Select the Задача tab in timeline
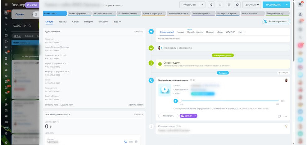The image size is (307, 145). 181,32
